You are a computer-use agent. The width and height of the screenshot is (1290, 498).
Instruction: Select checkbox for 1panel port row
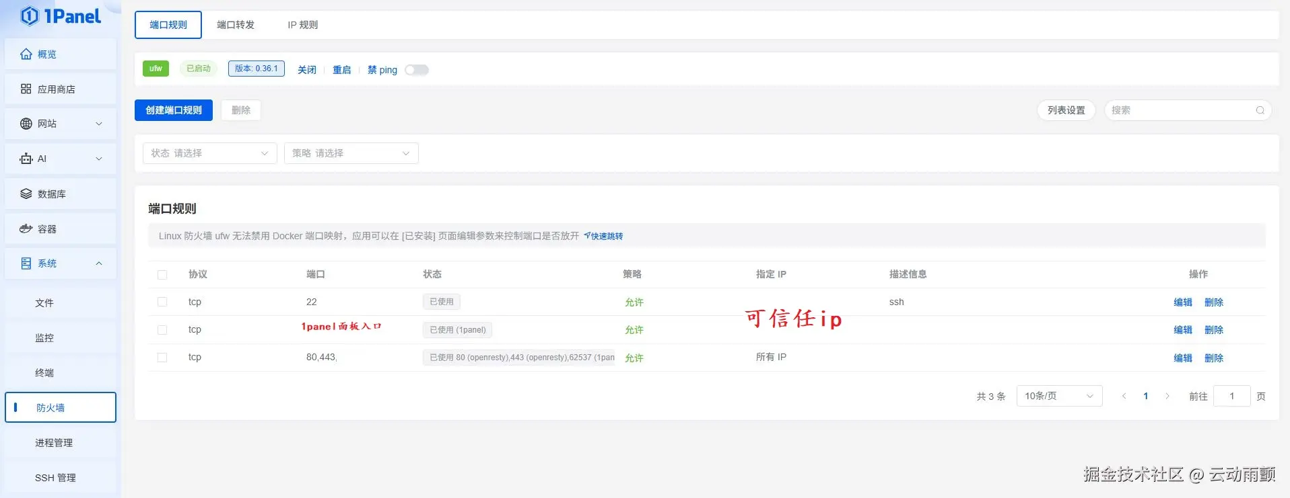pos(162,329)
